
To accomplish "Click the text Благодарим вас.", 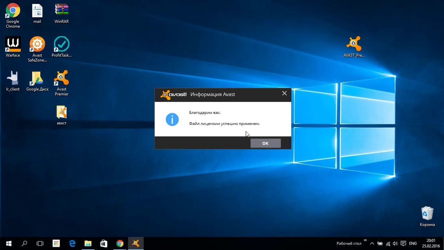I will coord(205,113).
